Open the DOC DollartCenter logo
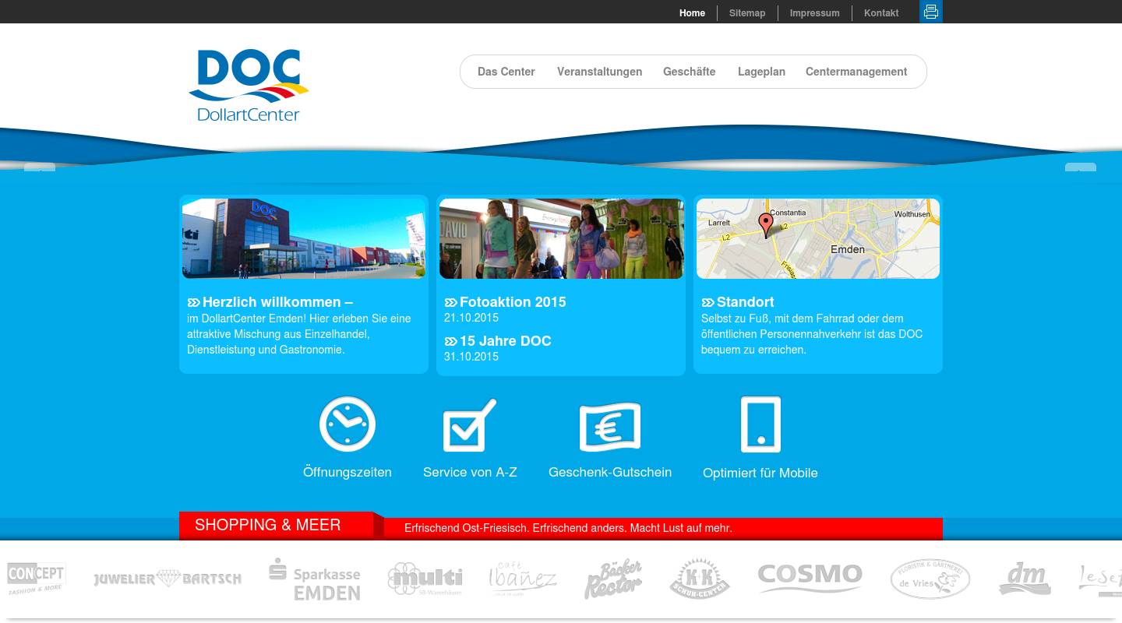The width and height of the screenshot is (1122, 623). 249,86
